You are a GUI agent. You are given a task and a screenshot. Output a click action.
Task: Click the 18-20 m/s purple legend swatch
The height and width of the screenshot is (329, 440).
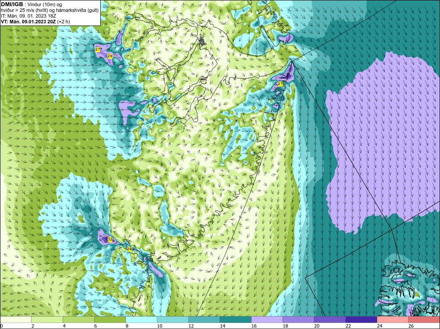click(x=299, y=320)
